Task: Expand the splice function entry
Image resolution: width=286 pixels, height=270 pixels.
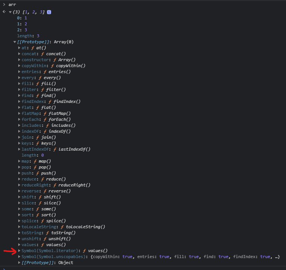Action: [x=19, y=221]
